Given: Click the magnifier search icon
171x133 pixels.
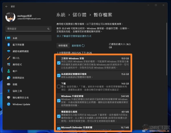Looking at the screenshot, I should pyautogui.click(x=48, y=29).
